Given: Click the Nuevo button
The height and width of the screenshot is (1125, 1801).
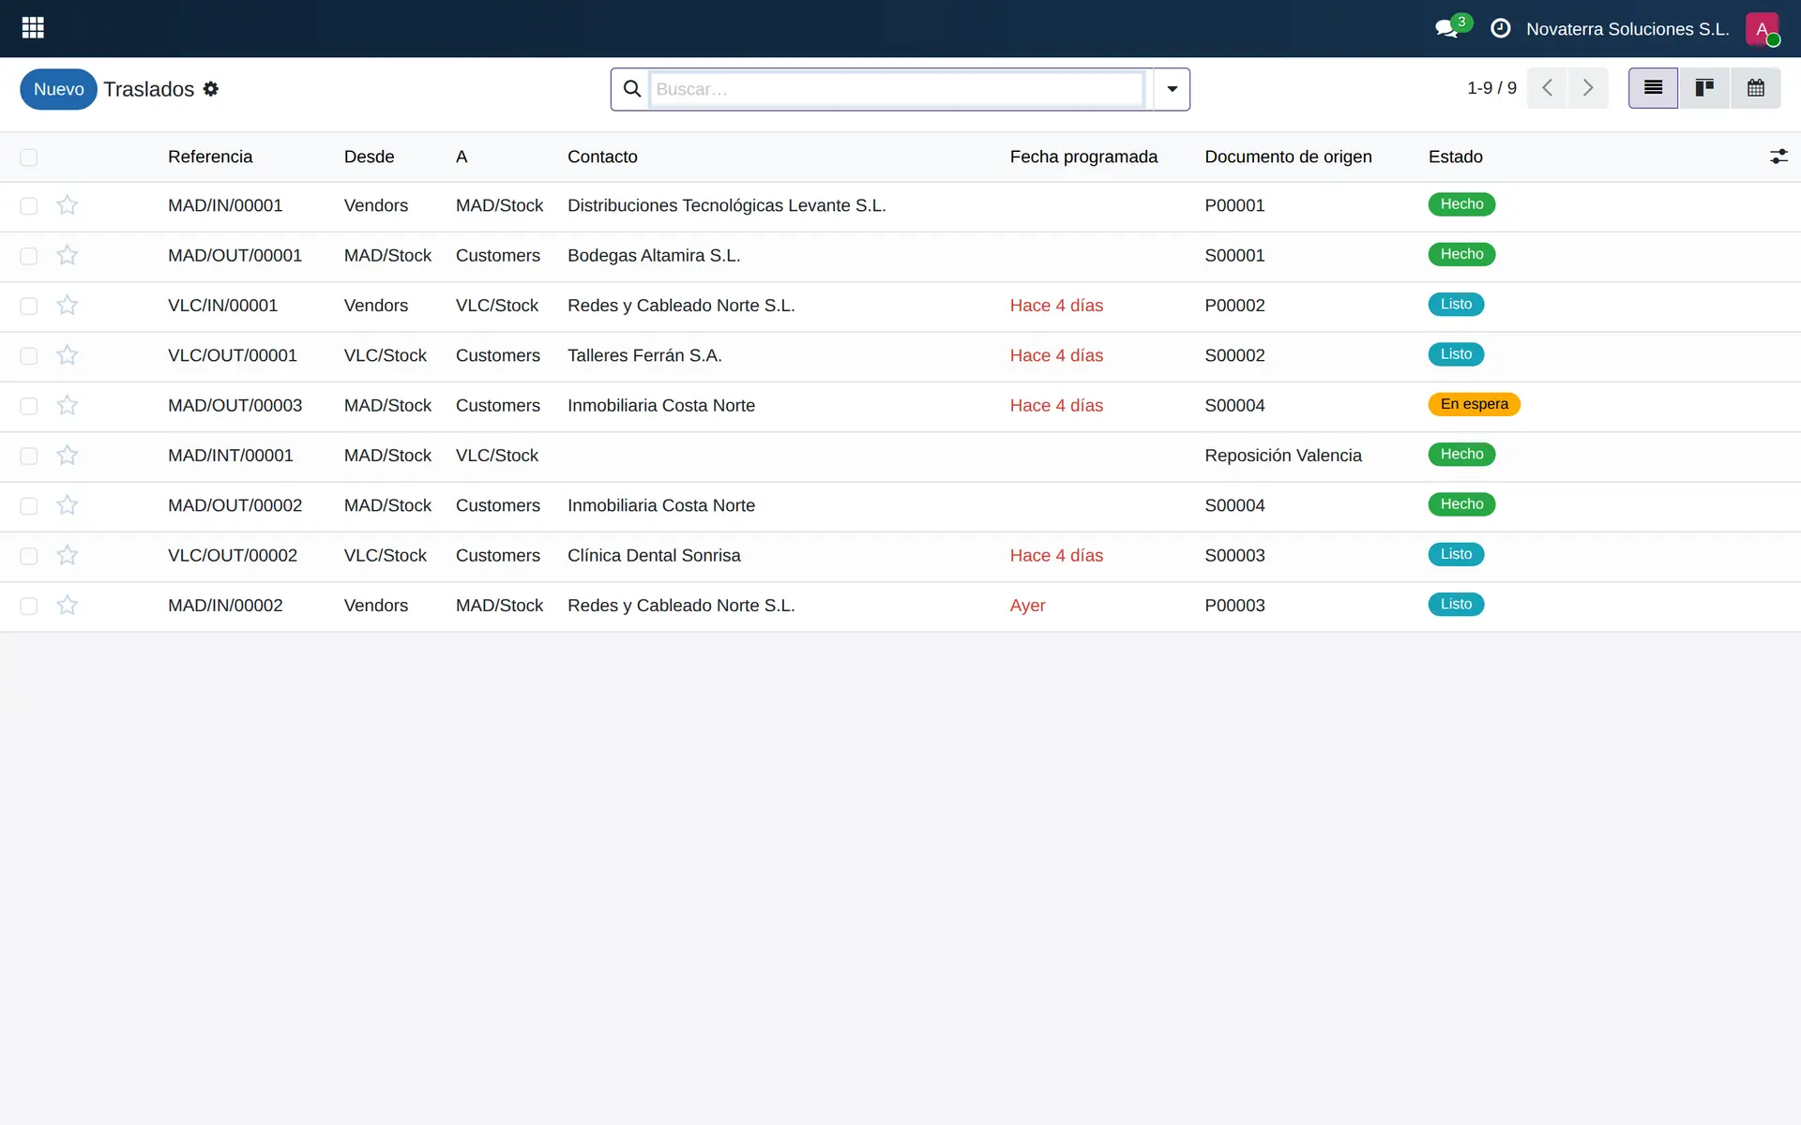Looking at the screenshot, I should pos(58,89).
